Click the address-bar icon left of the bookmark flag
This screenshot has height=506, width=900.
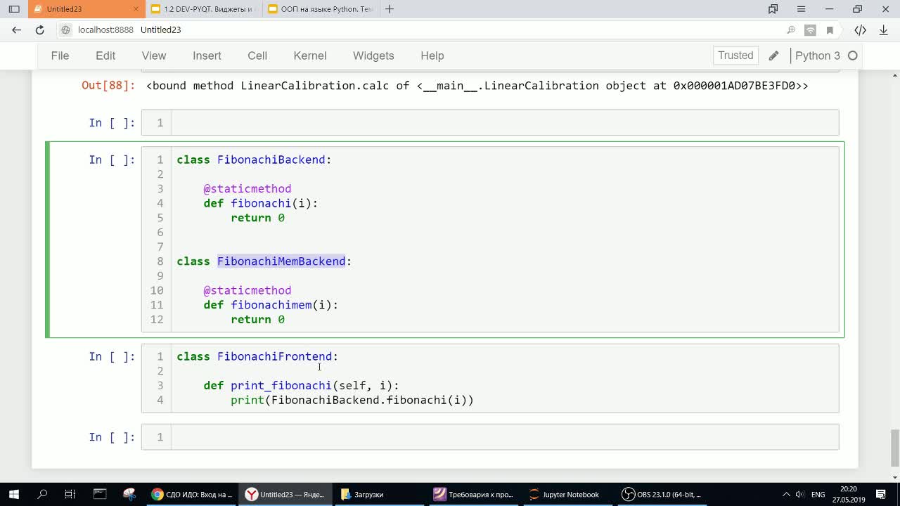pyautogui.click(x=810, y=30)
